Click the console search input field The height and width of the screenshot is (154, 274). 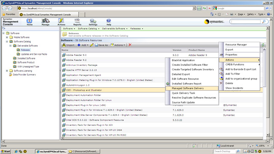pos(246,22)
